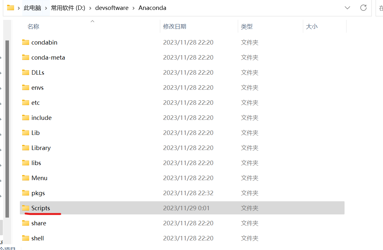Select the shell folder name
Screen dimensions: 383x250
[37, 238]
